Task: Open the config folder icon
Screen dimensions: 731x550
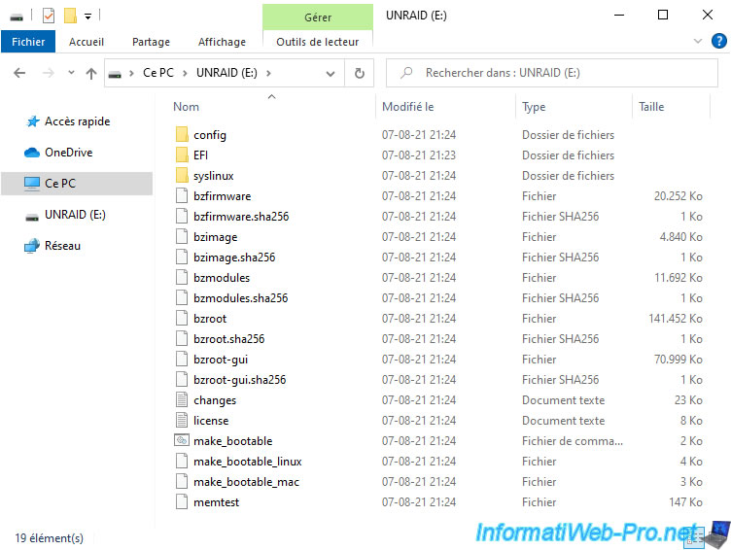Action: tap(182, 135)
